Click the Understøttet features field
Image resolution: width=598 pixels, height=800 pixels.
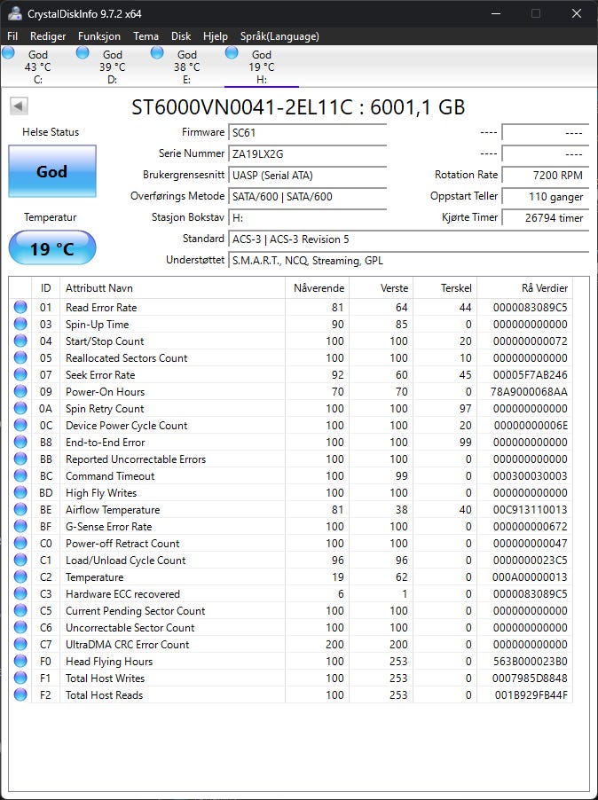pos(408,261)
